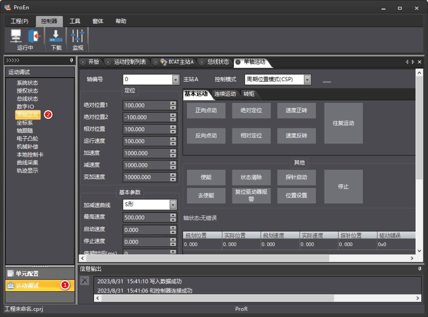Click the 变加速度 value field
The width and height of the screenshot is (428, 317).
146,177
